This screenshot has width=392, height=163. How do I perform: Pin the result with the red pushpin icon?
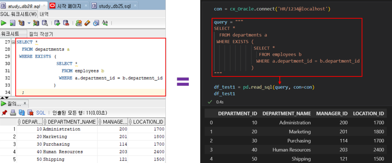(x=4, y=112)
